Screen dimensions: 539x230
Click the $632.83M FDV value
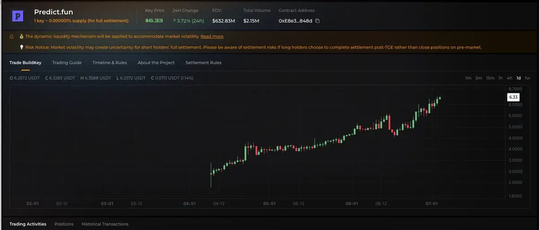[224, 21]
